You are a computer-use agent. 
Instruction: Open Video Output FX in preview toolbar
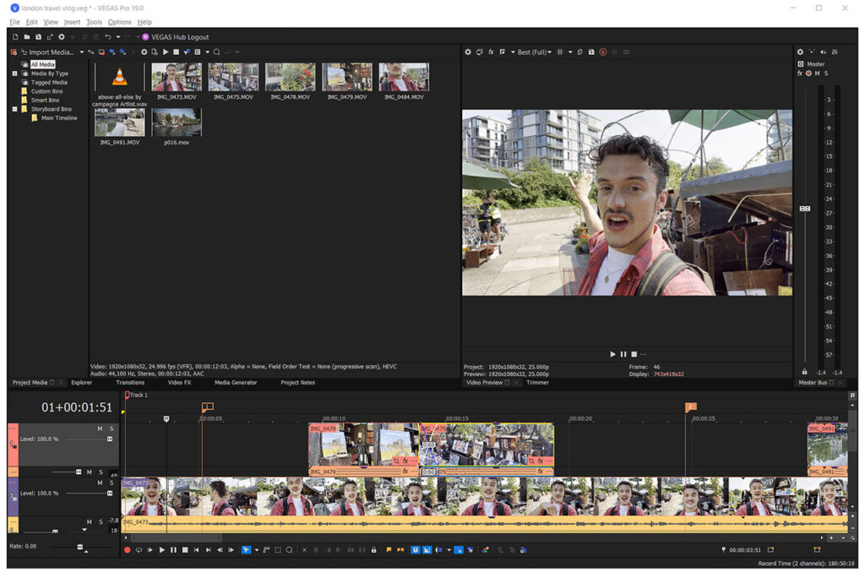coord(491,52)
